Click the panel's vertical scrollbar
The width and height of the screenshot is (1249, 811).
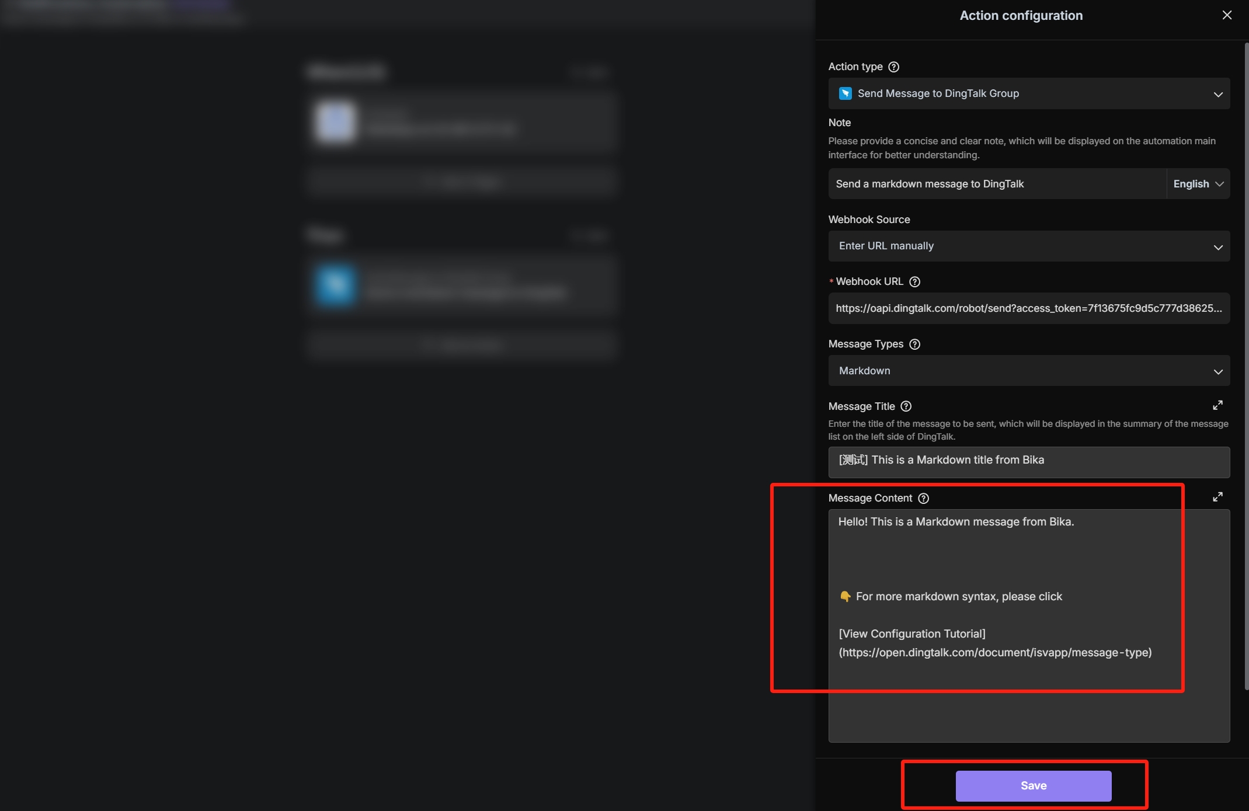[1246, 366]
